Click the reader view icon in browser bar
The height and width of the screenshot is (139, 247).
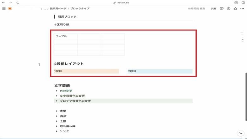click(236, 3)
